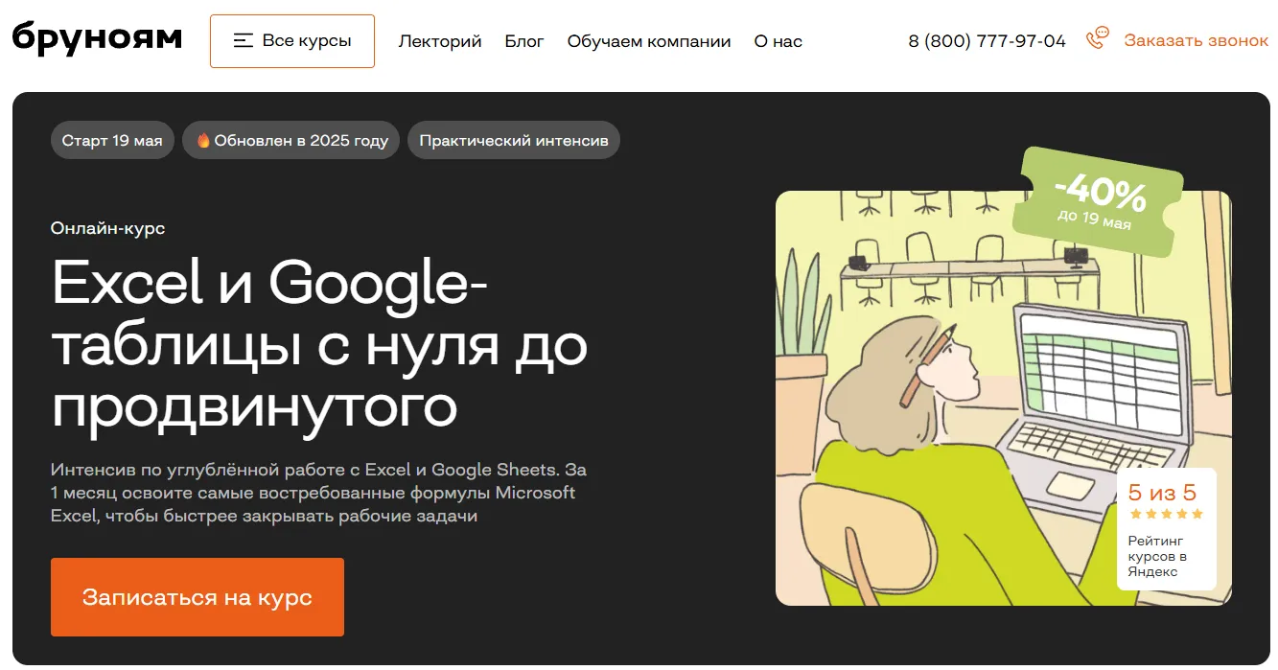1278x670 pixels.
Task: Click the Заказать звонок link
Action: [1197, 41]
